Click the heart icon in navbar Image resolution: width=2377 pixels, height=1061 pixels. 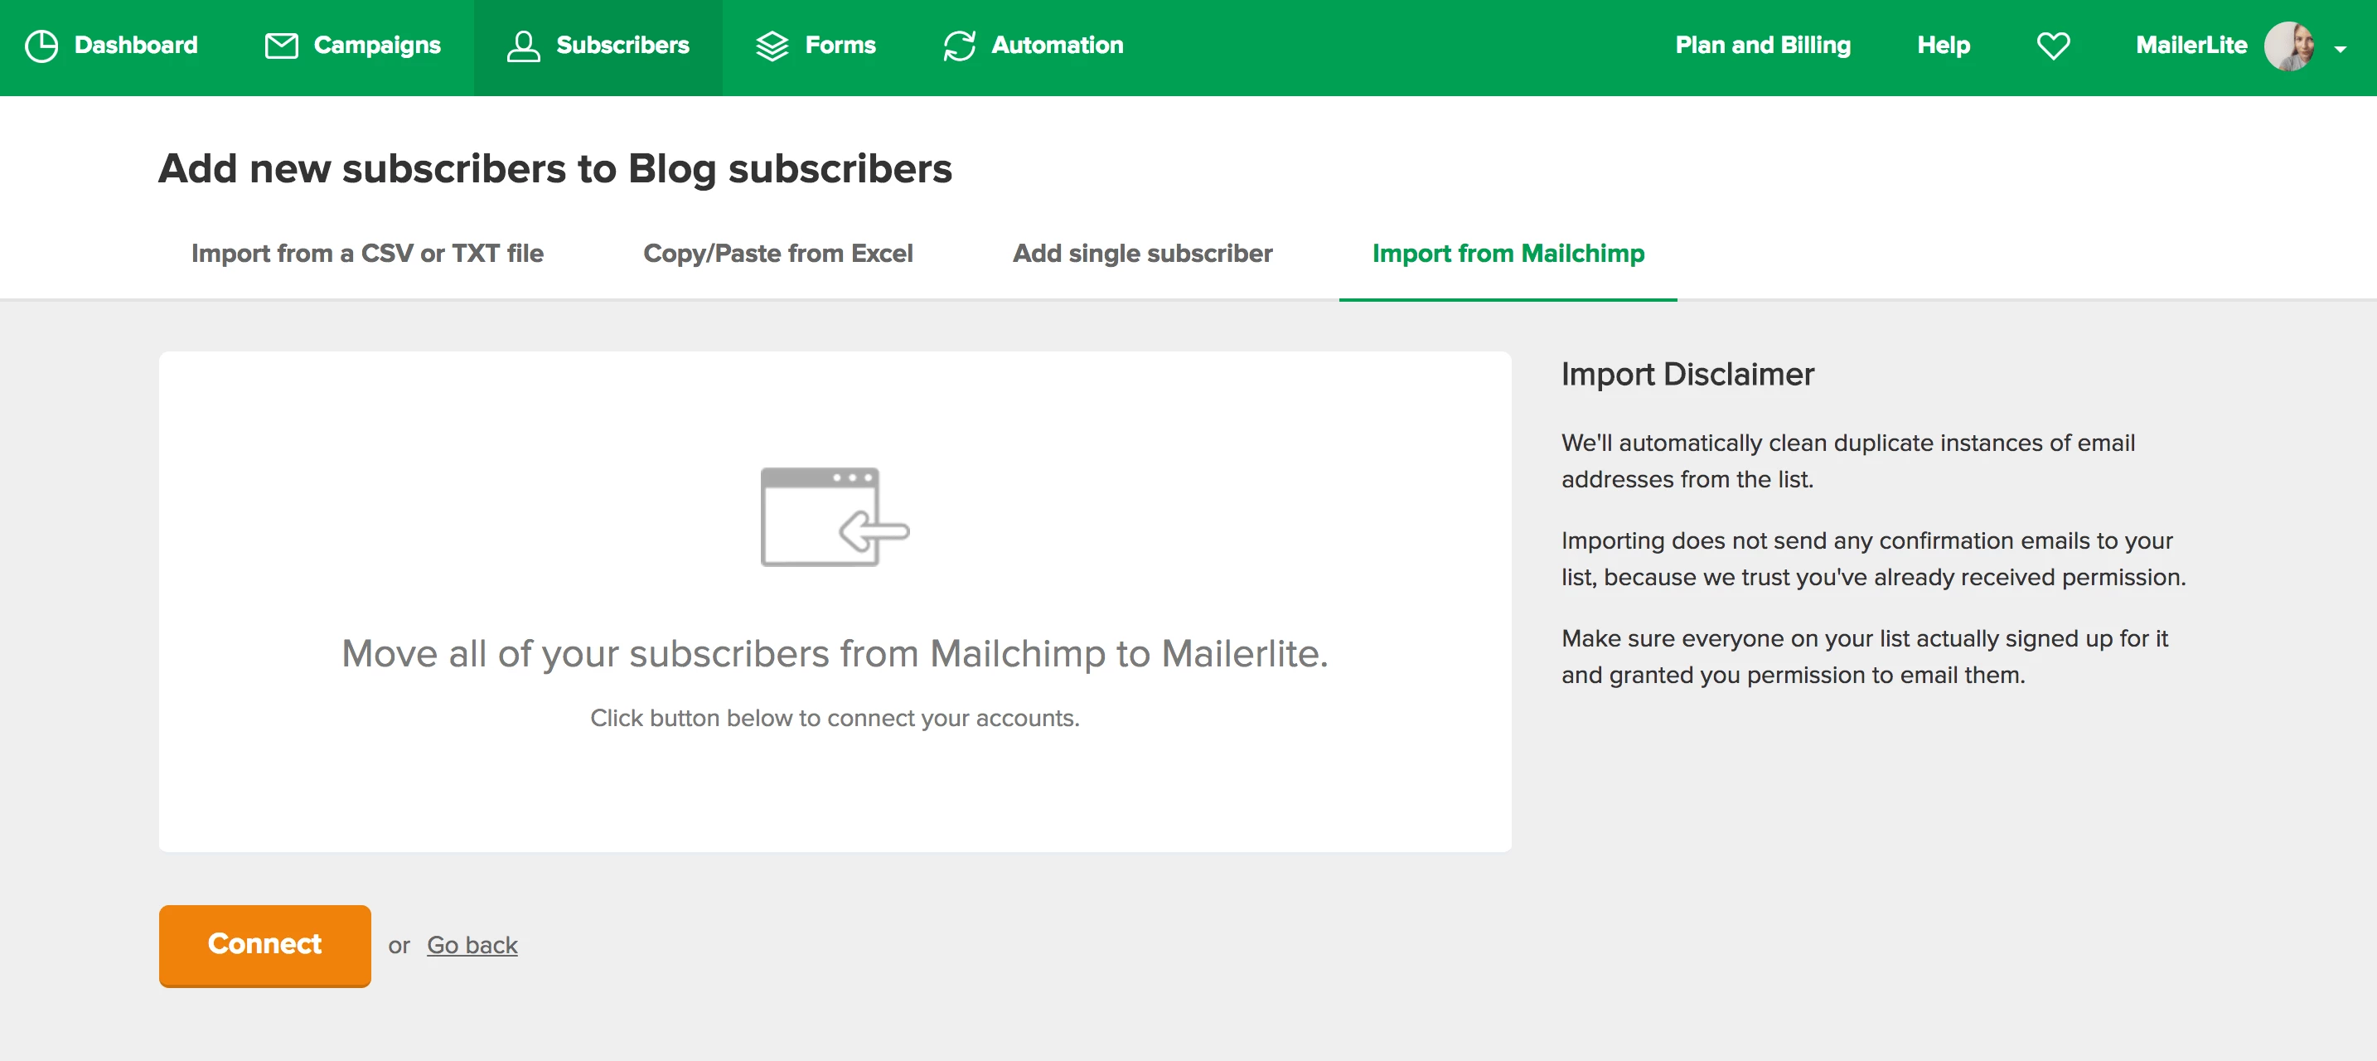[x=2052, y=46]
